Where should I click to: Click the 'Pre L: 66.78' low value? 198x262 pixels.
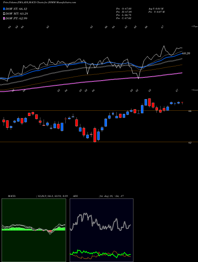pyautogui.click(x=124, y=15)
